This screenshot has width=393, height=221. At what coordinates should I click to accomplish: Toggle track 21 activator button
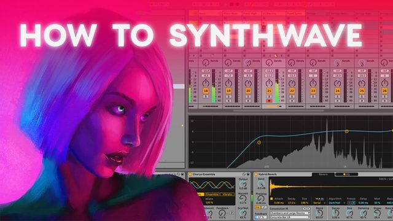[269, 91]
